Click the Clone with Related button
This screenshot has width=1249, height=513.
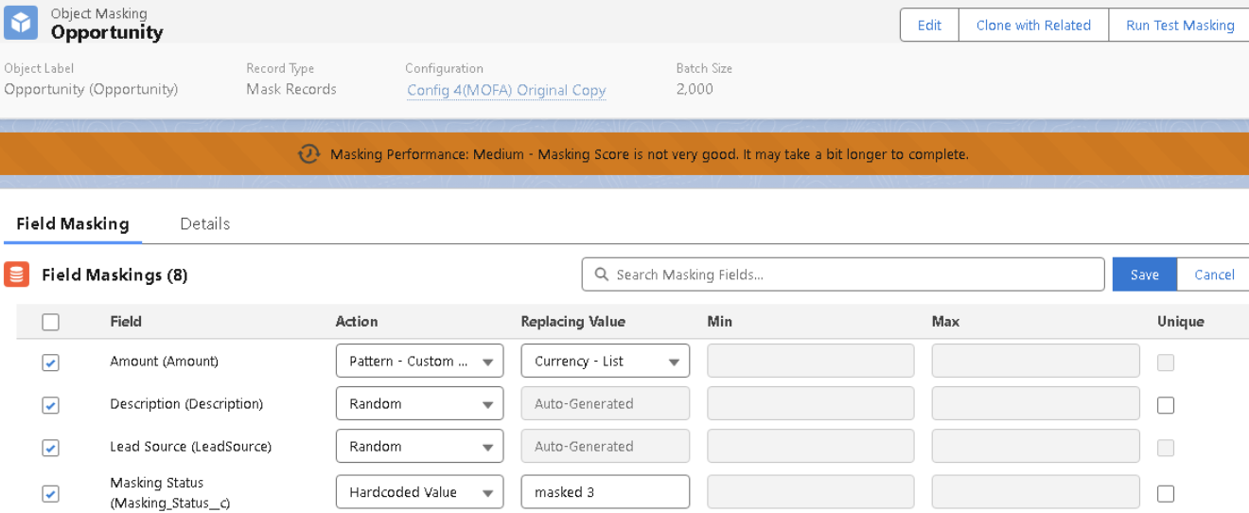[x=1033, y=26]
